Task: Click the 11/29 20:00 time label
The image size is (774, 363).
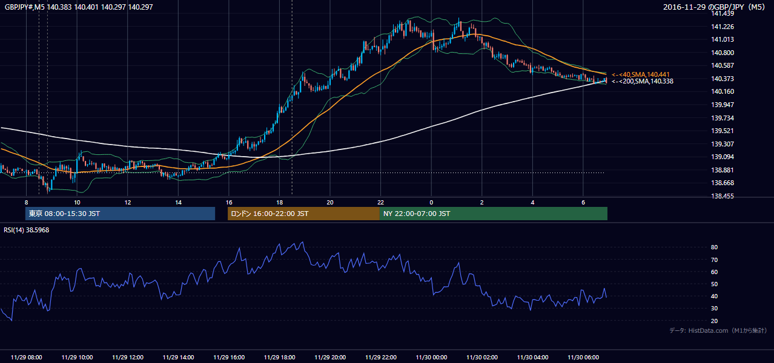Action: pyautogui.click(x=330, y=357)
